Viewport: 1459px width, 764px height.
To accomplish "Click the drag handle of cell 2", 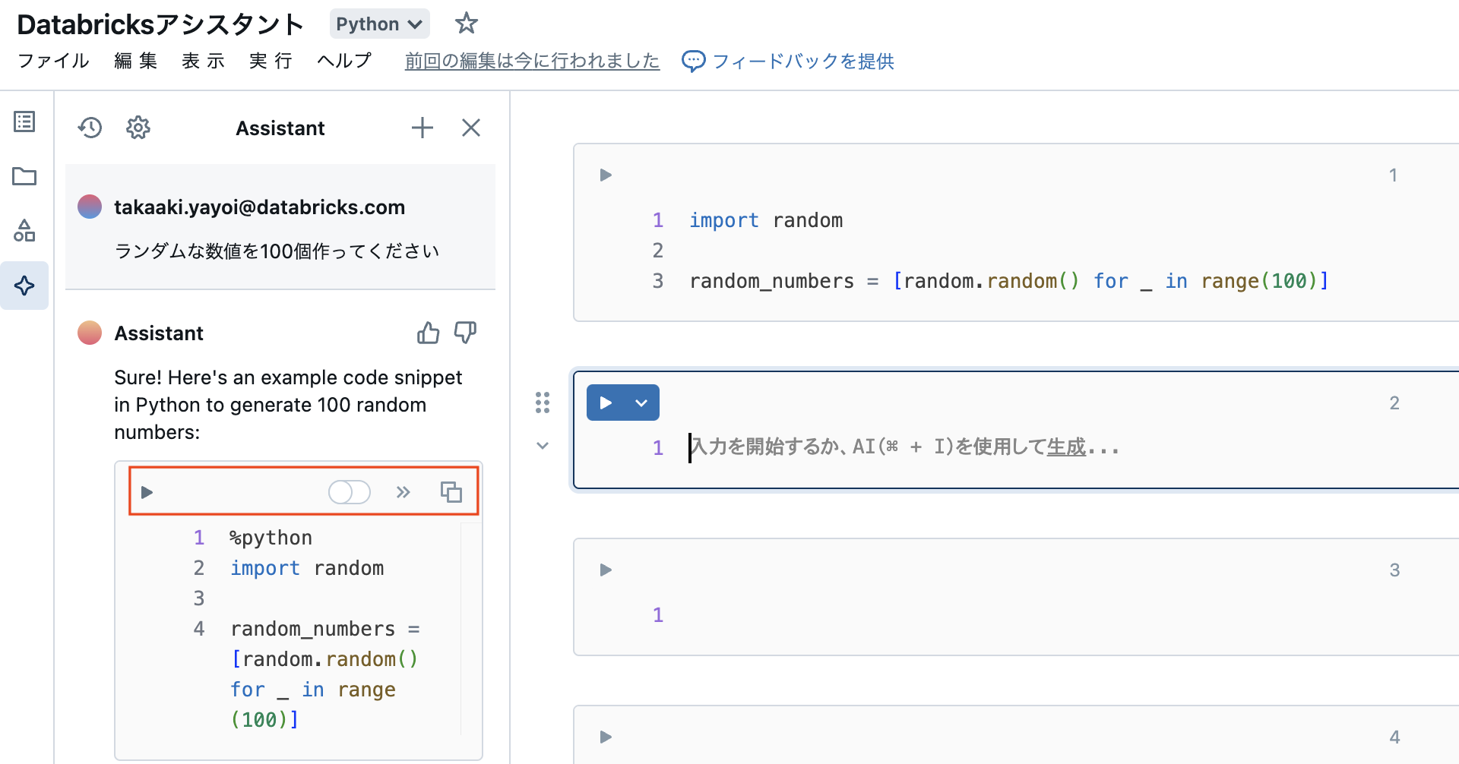I will (x=543, y=403).
